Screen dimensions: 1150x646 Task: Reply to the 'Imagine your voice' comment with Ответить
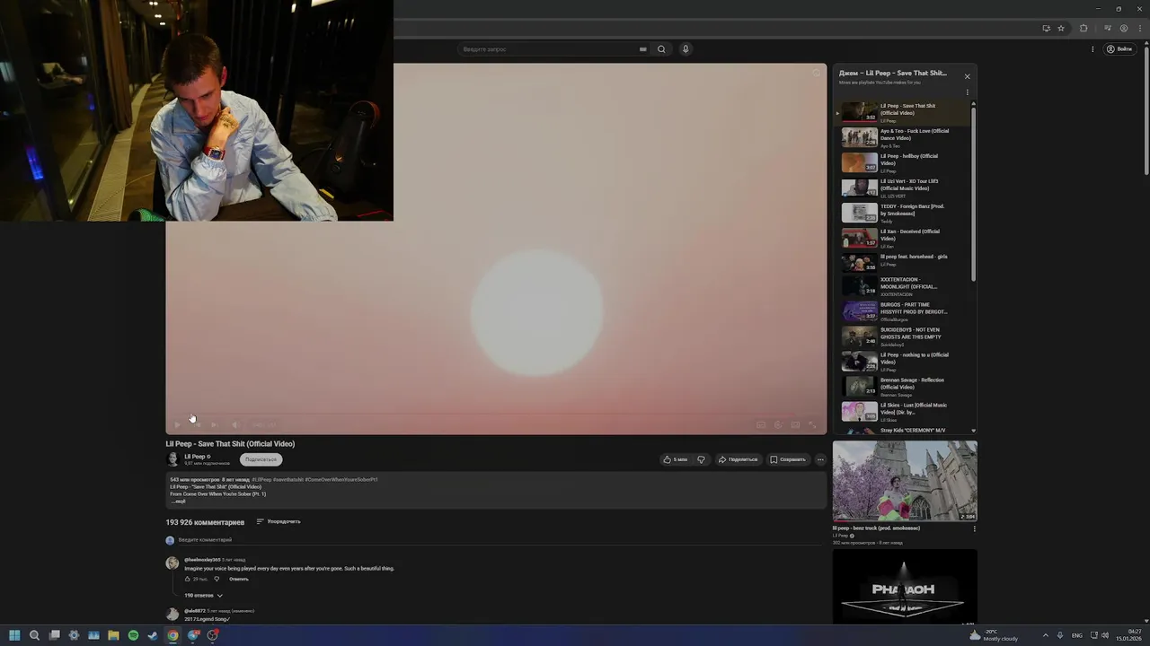click(238, 579)
